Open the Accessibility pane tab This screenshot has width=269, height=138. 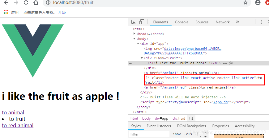(x=245, y=126)
